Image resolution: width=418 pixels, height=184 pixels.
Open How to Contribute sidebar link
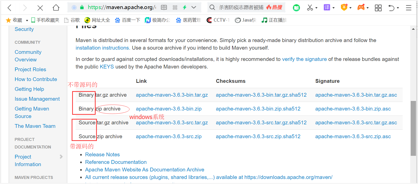pos(36,79)
